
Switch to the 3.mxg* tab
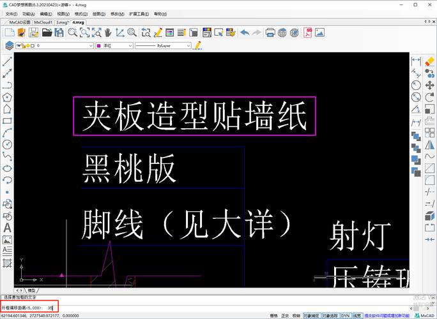click(x=63, y=22)
